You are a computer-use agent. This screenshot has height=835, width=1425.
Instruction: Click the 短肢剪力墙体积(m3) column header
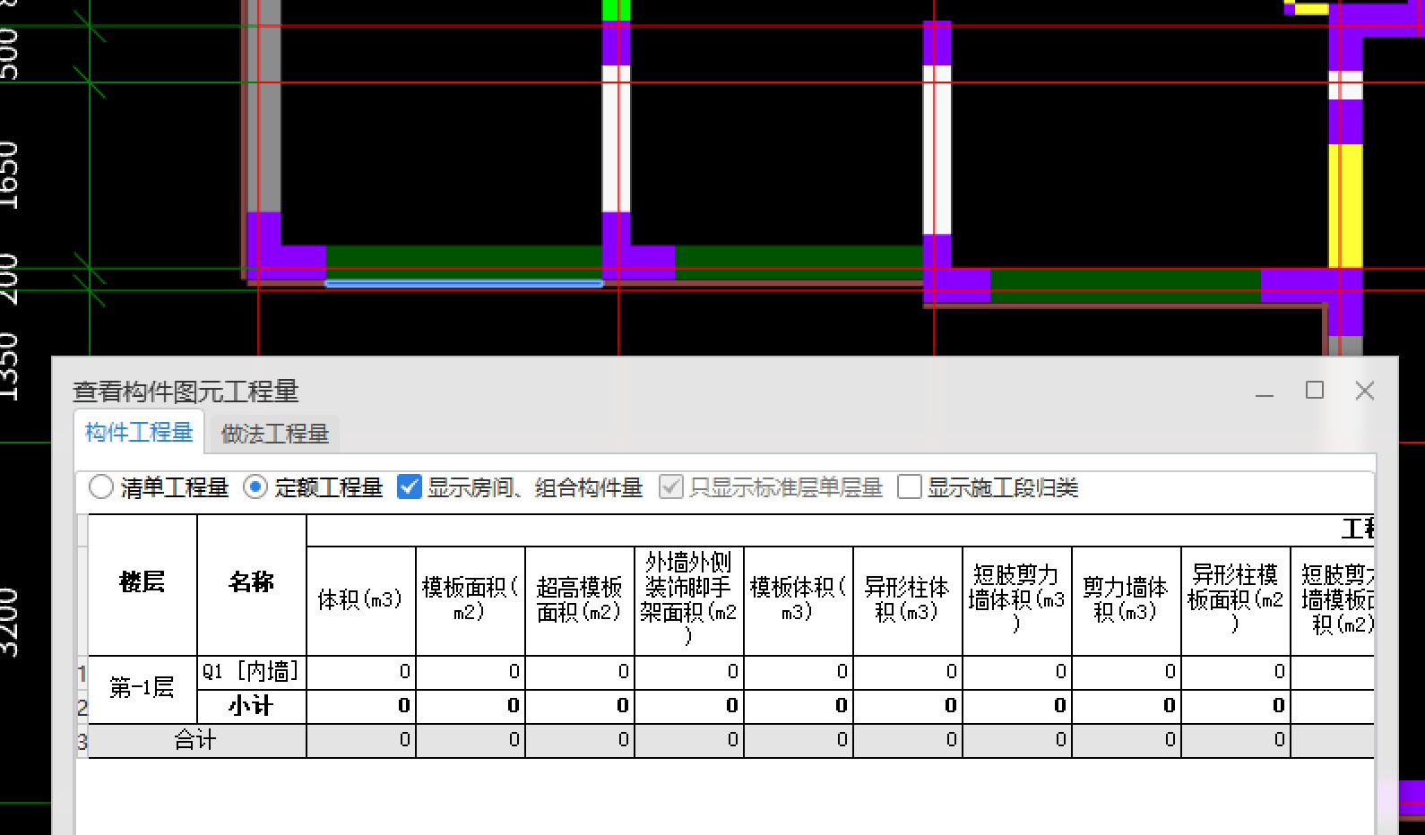1017,601
